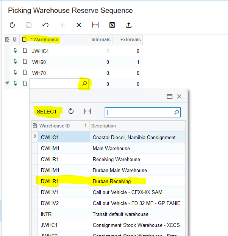Click the Internals column header

pos(101,40)
